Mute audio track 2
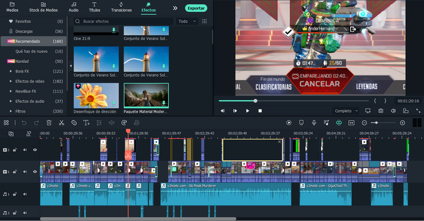 pos(25,213)
